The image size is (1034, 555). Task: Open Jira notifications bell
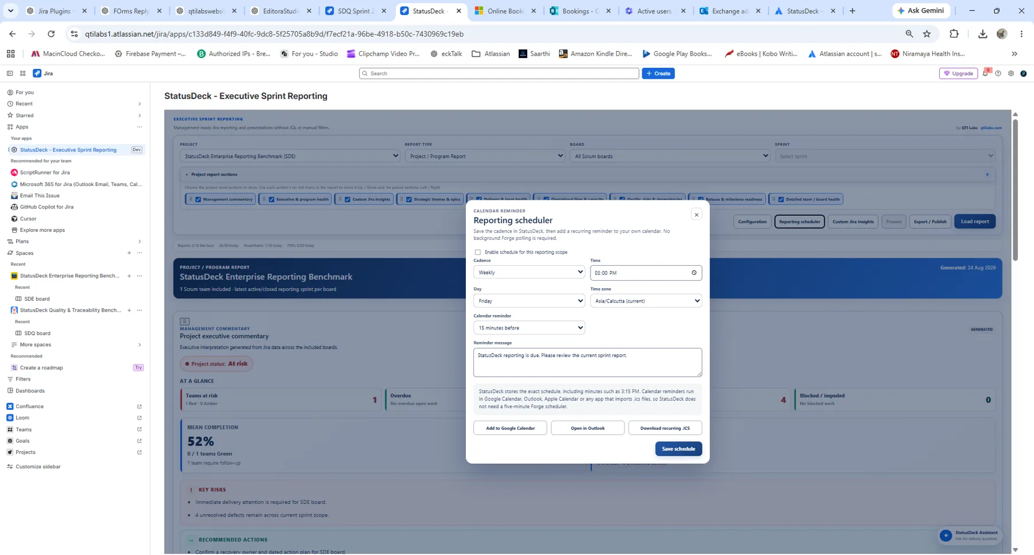click(x=985, y=73)
